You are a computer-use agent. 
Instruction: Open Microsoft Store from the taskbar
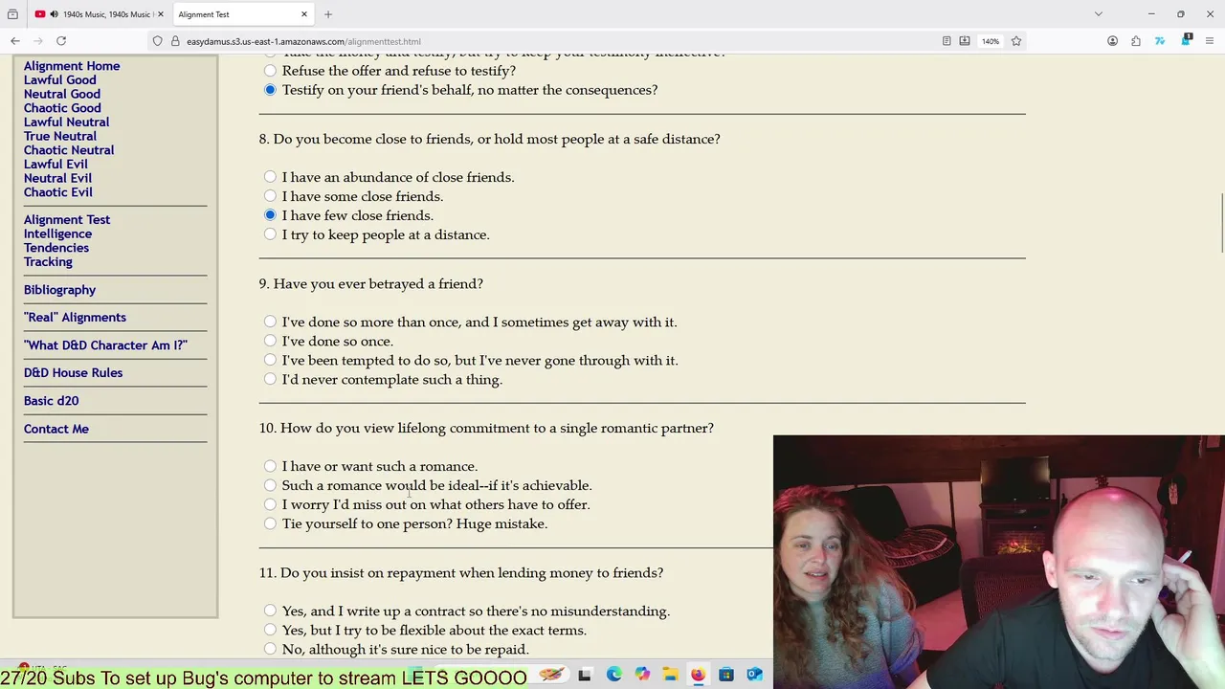(726, 675)
